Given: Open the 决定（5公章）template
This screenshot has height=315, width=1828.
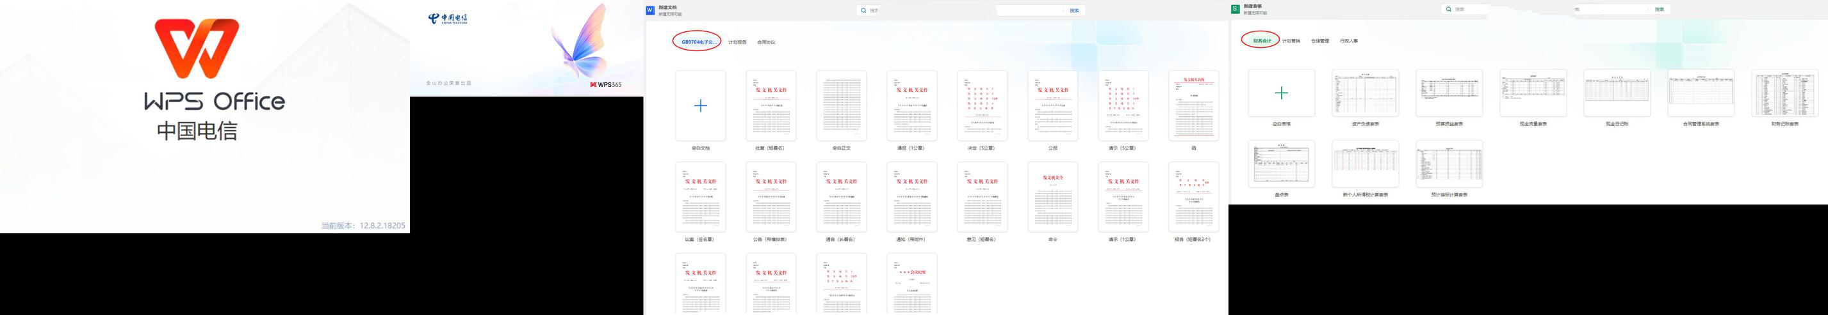Looking at the screenshot, I should pos(982,105).
